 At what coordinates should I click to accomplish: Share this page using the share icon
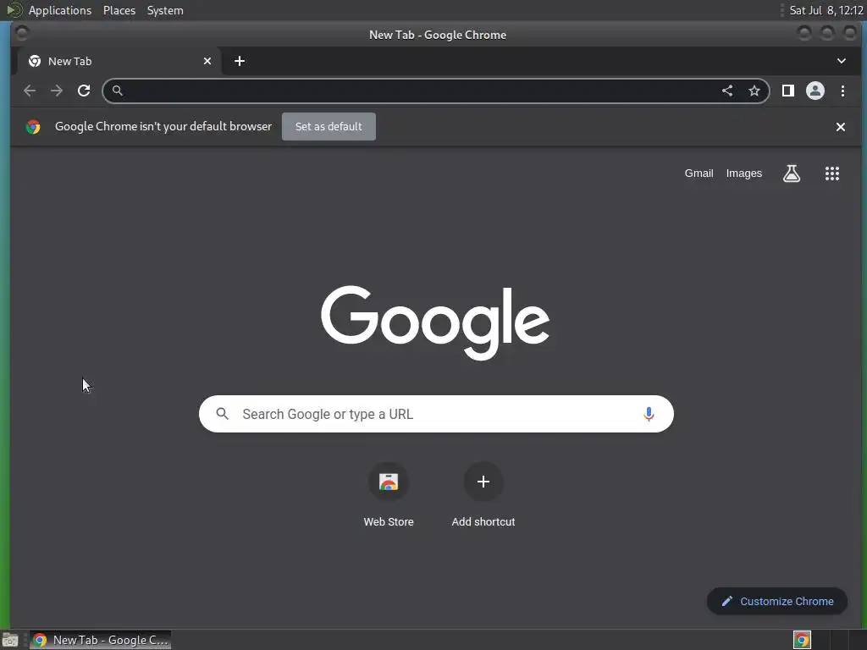[727, 91]
